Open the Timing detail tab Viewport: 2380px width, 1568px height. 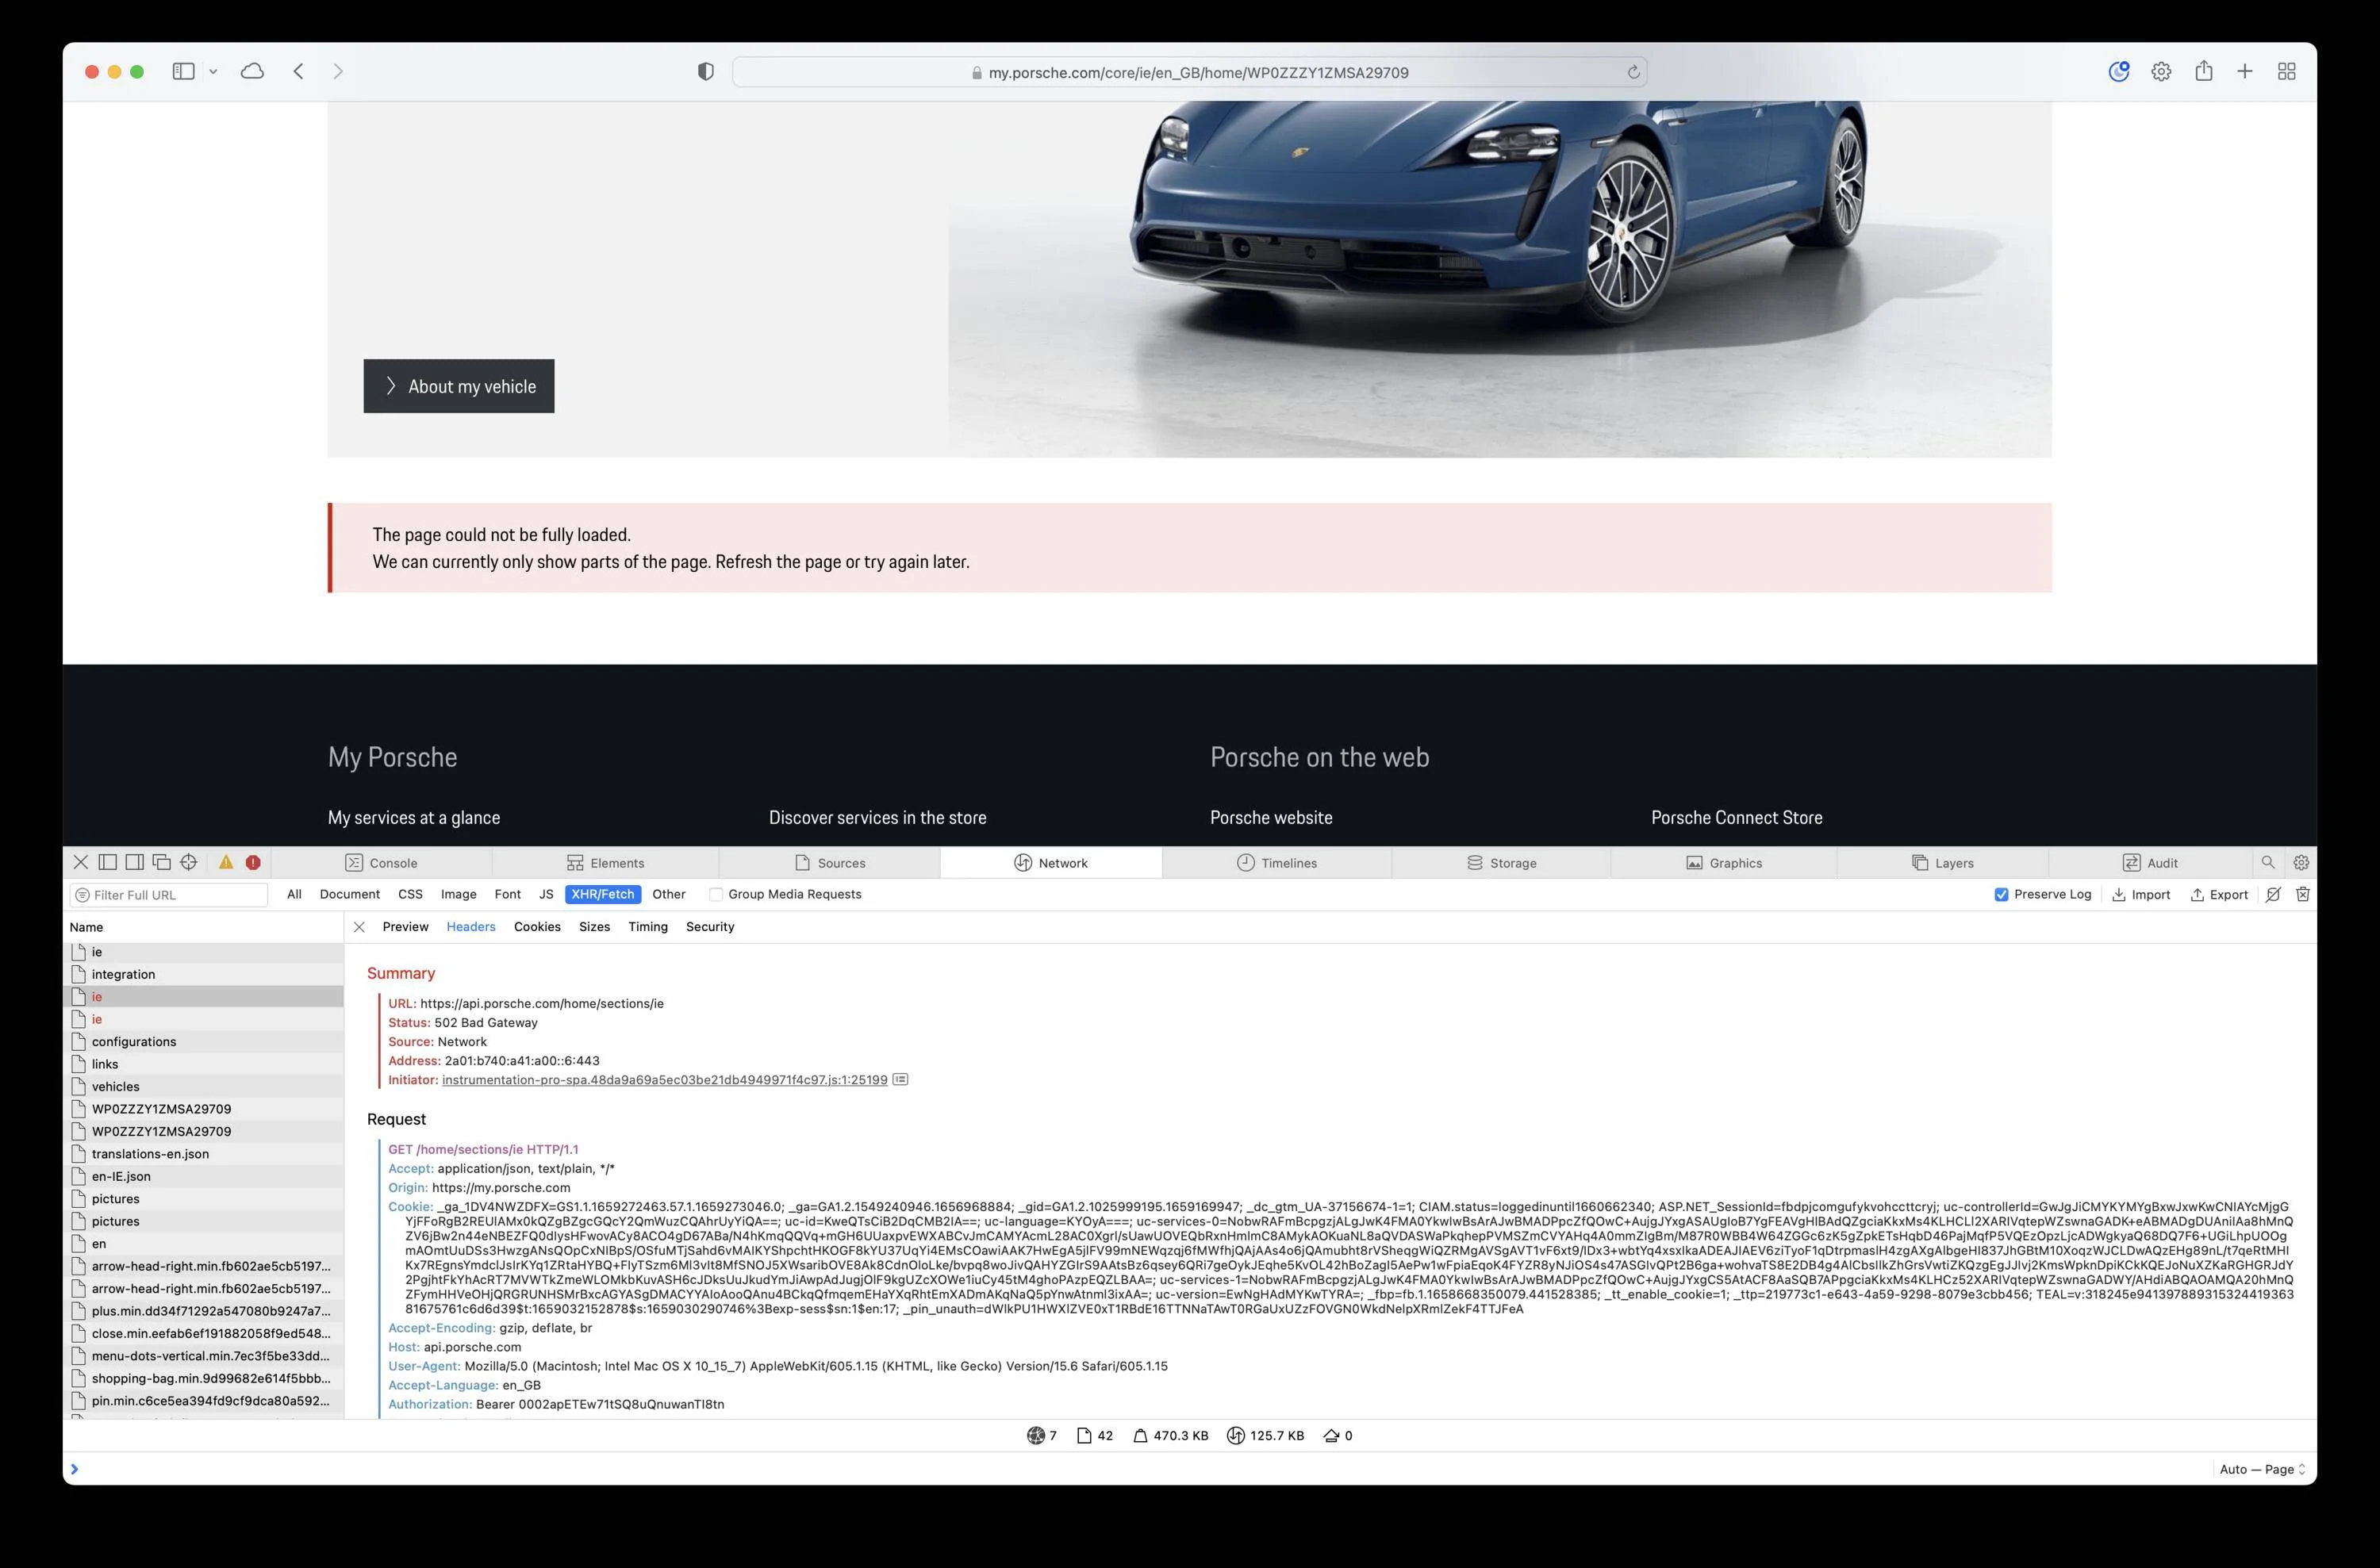pos(648,927)
